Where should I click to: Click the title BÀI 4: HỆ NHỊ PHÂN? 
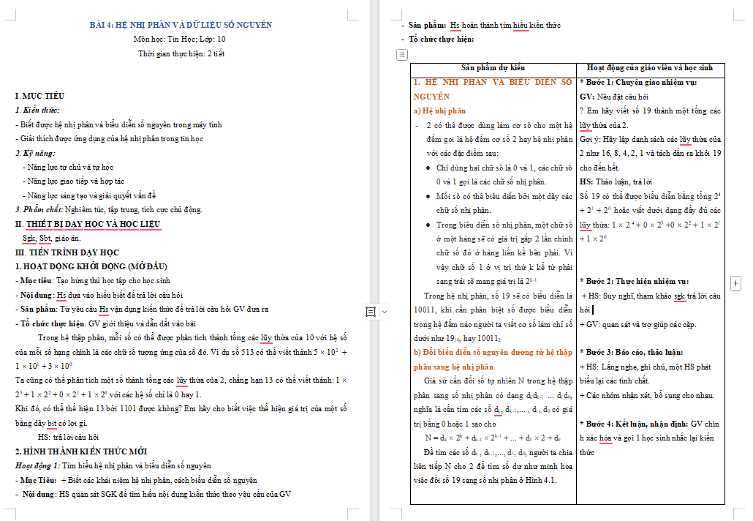coord(179,24)
